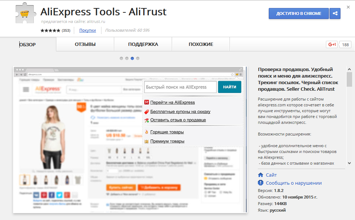Viewport: 355px width, 220px height.
Task: Click the (353) reviews count
Action: (x=66, y=30)
